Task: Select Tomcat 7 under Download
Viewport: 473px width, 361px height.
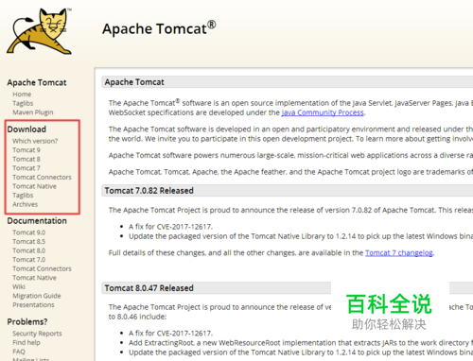Action: coord(26,168)
